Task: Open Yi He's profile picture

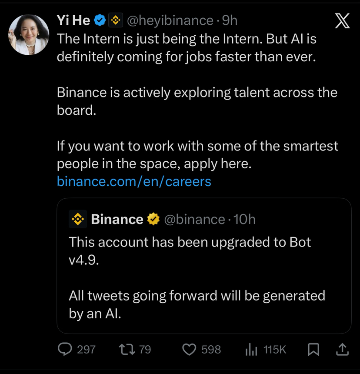Action: pyautogui.click(x=29, y=35)
